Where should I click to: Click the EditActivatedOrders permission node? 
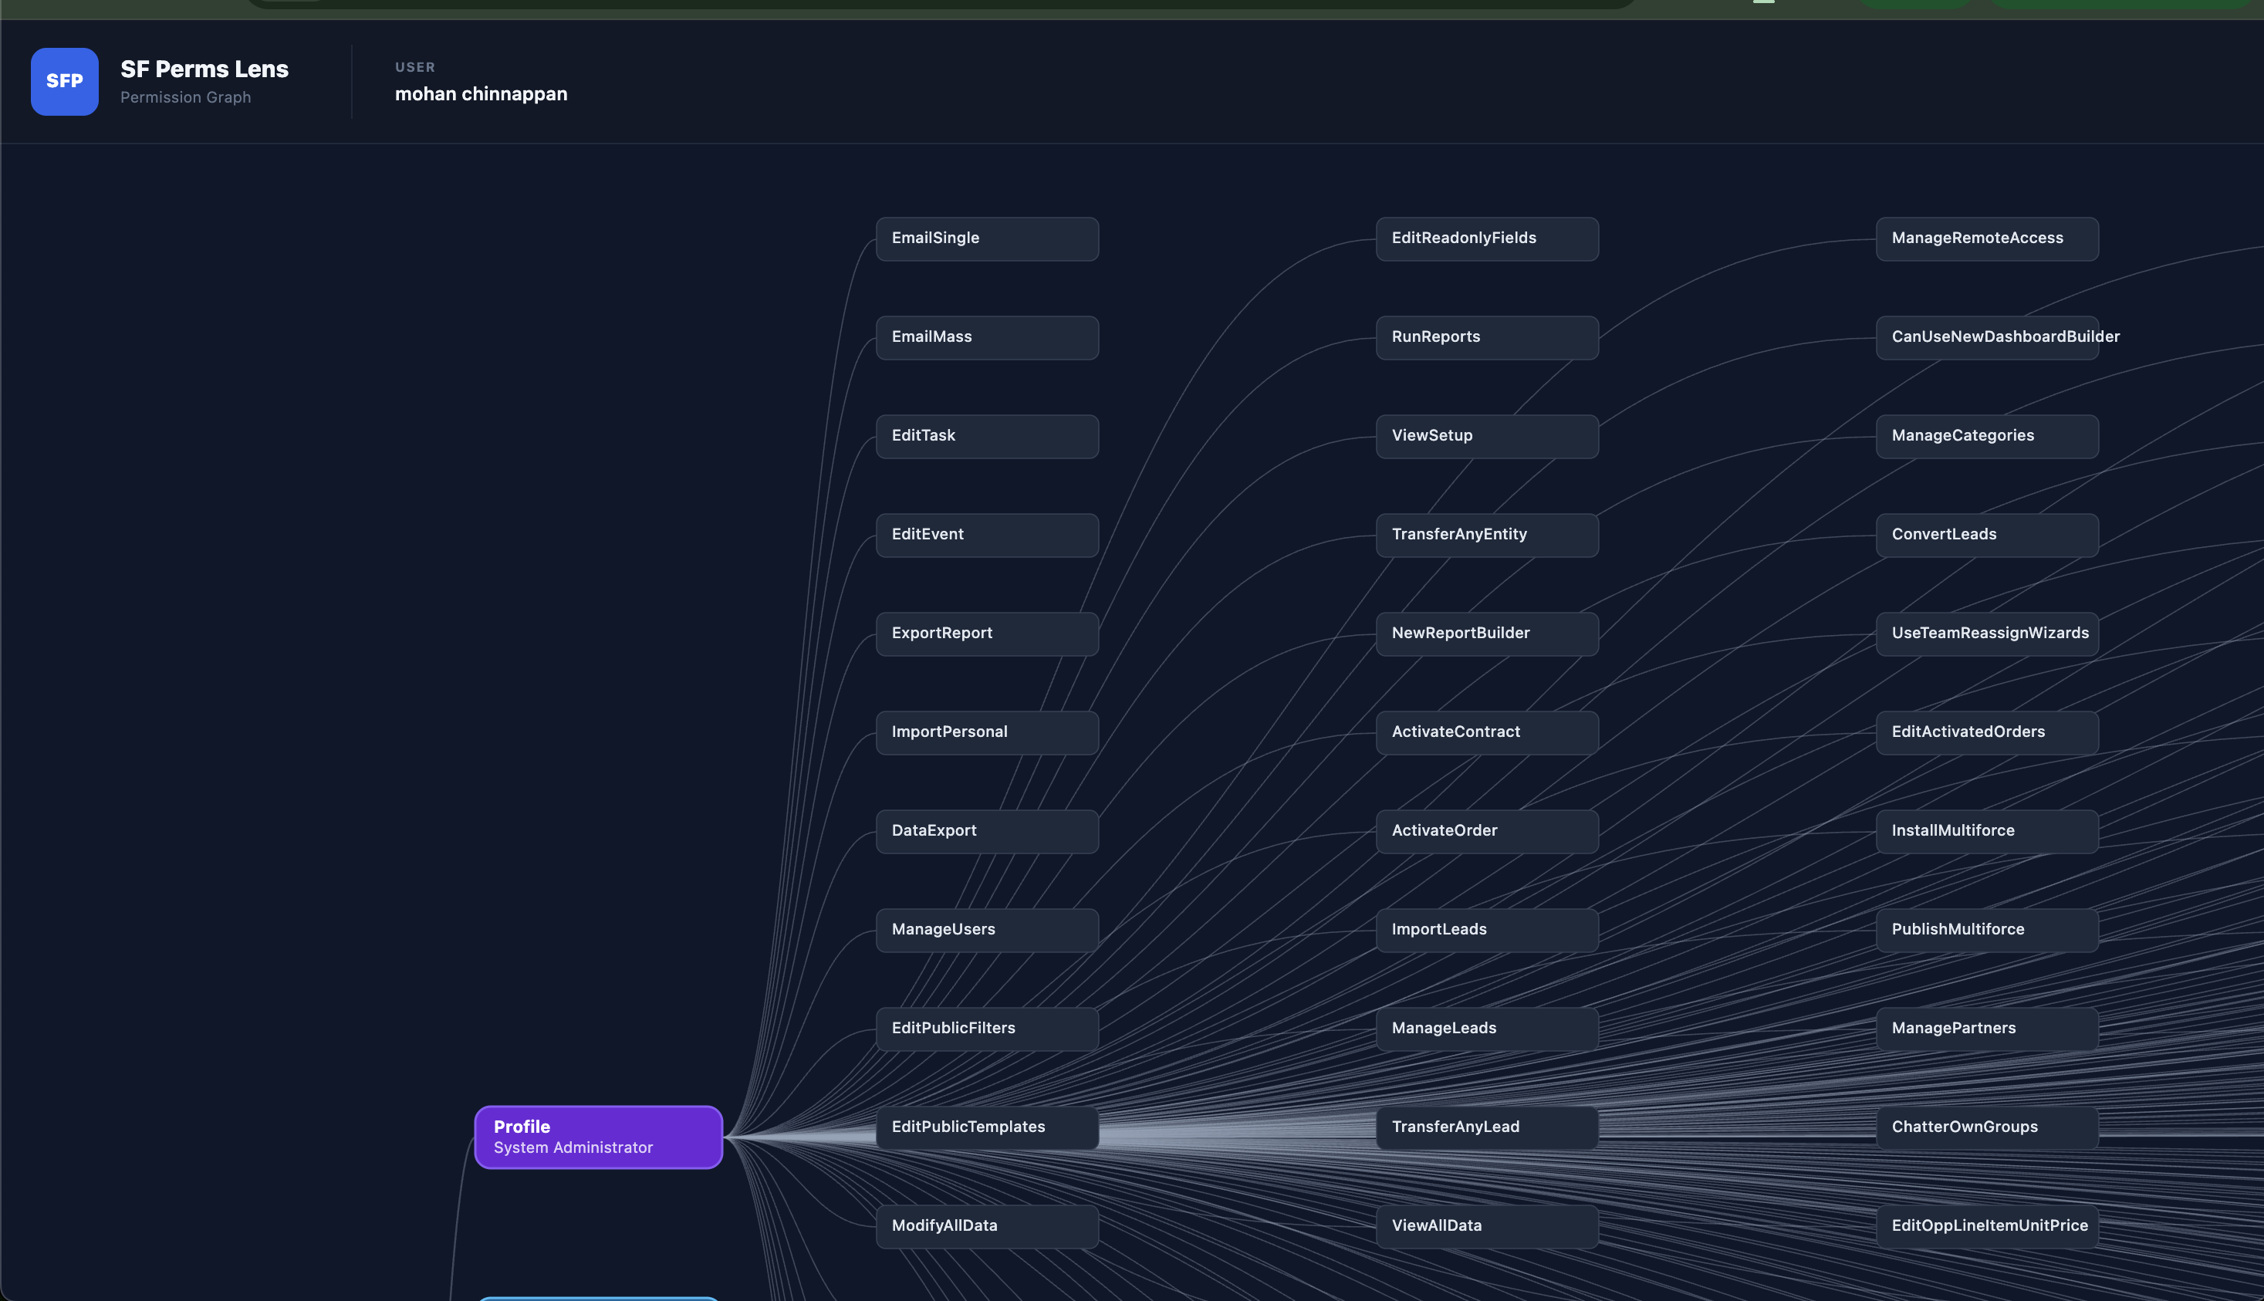pyautogui.click(x=1987, y=733)
